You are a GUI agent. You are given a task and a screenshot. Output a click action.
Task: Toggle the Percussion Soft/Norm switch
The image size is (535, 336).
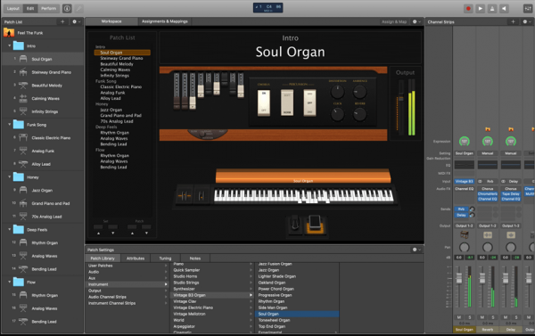pyautogui.click(x=287, y=102)
